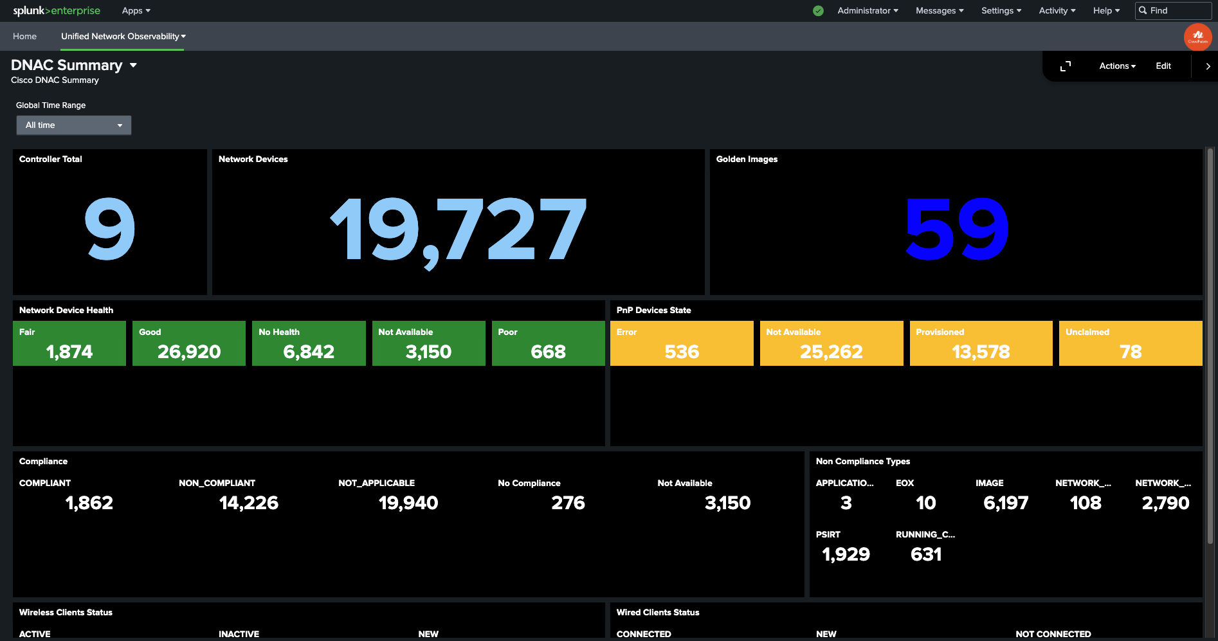This screenshot has height=641, width=1218.
Task: Click the COMPLIANT value 1,862
Action: tap(89, 503)
